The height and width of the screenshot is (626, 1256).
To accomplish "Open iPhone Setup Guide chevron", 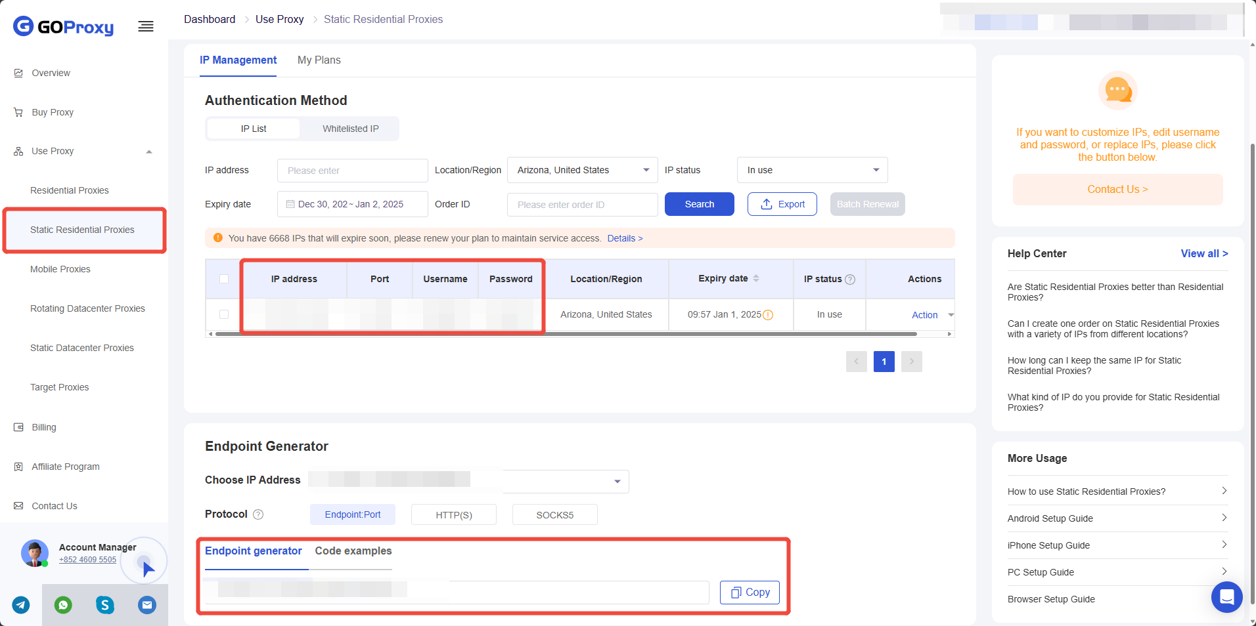I will click(1224, 545).
